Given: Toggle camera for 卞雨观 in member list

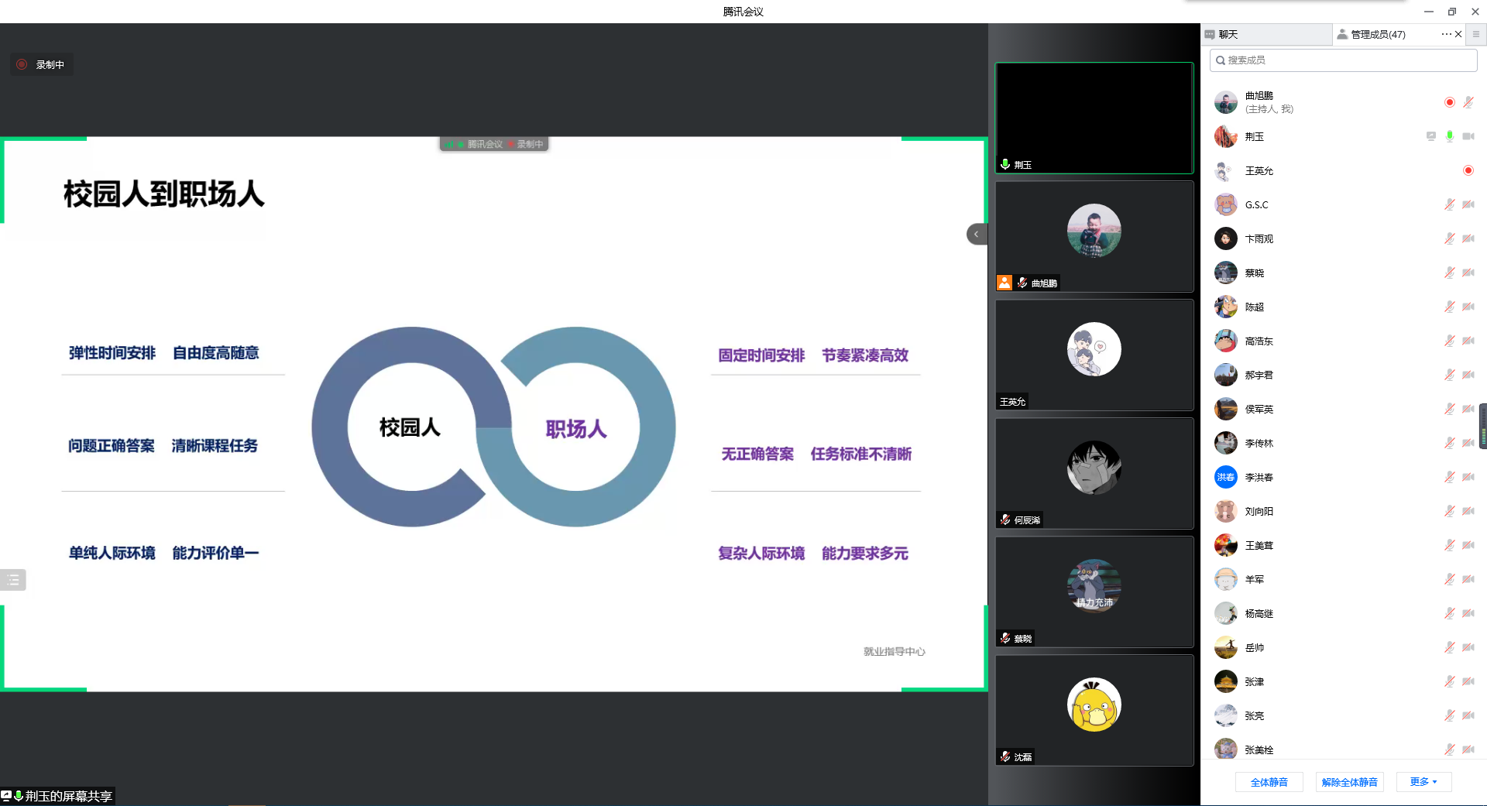Looking at the screenshot, I should (1468, 238).
